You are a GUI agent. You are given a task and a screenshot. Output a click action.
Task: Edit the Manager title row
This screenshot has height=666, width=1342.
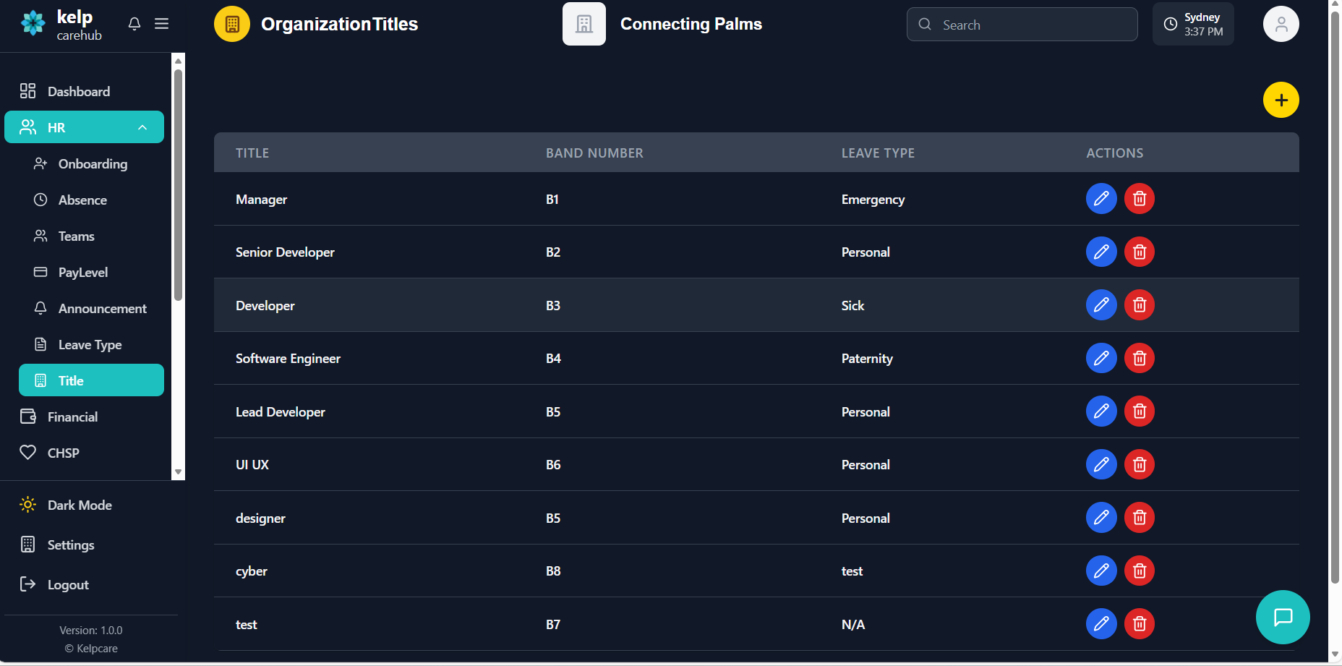coord(1100,199)
